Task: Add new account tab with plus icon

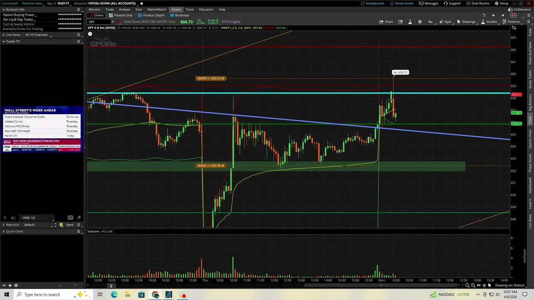Action: pos(141,3)
